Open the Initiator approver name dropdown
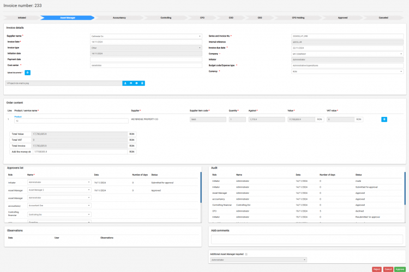This screenshot has height=272, width=409. coord(59,182)
